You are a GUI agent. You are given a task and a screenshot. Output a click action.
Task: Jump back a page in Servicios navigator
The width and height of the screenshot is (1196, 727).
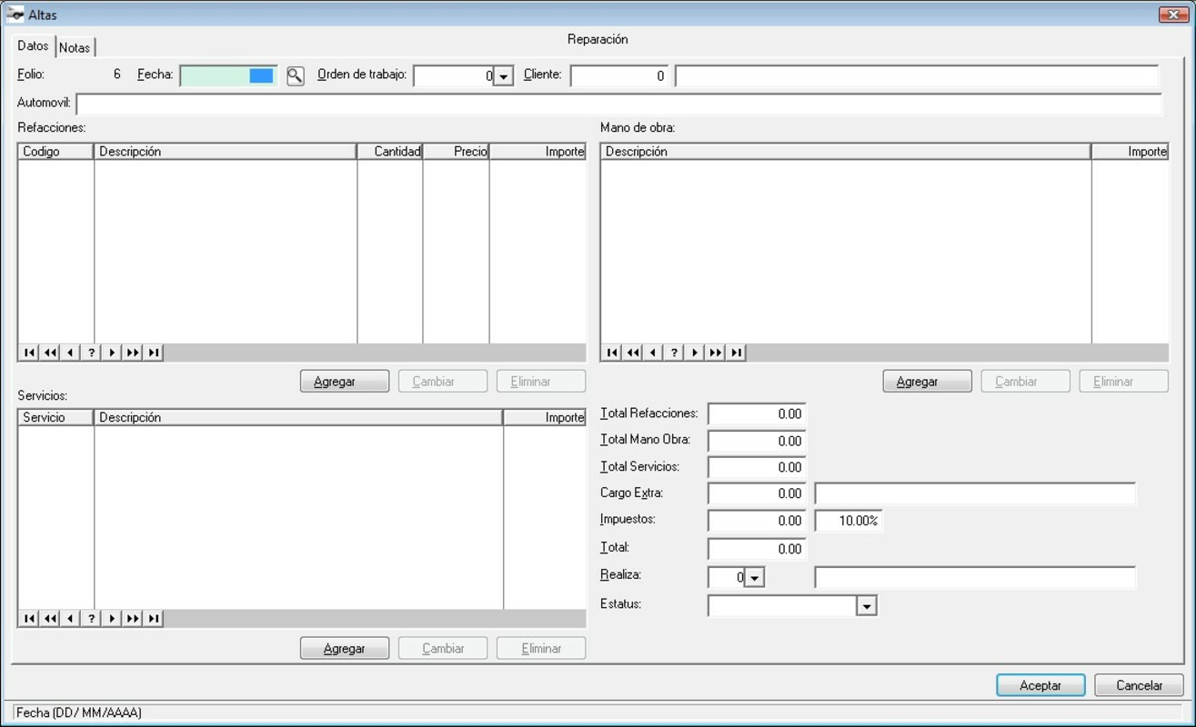pyautogui.click(x=50, y=619)
